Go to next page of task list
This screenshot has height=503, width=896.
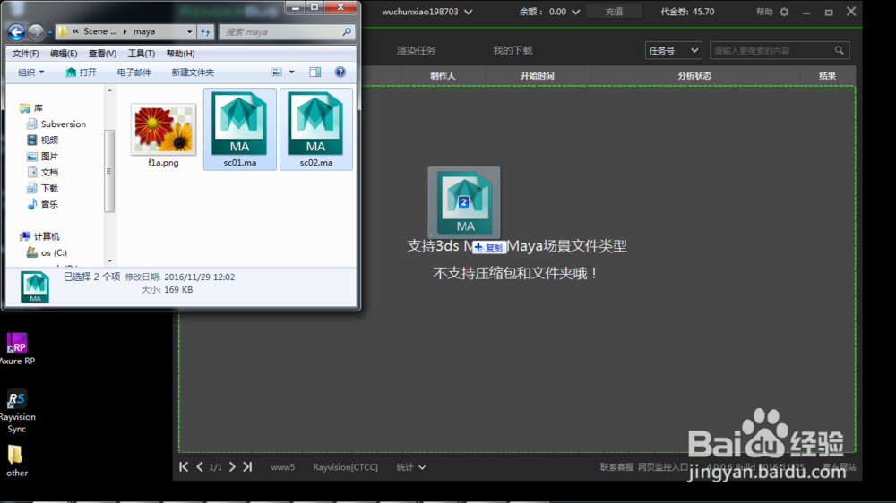[x=232, y=466]
